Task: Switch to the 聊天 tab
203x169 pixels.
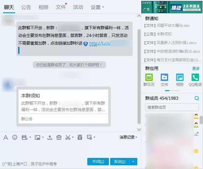Action: (9, 7)
